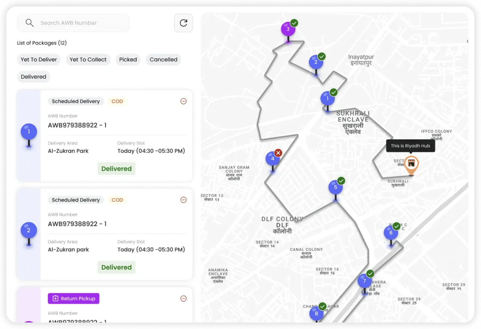Click pin 2 icon in package list
The image size is (481, 329).
click(29, 233)
